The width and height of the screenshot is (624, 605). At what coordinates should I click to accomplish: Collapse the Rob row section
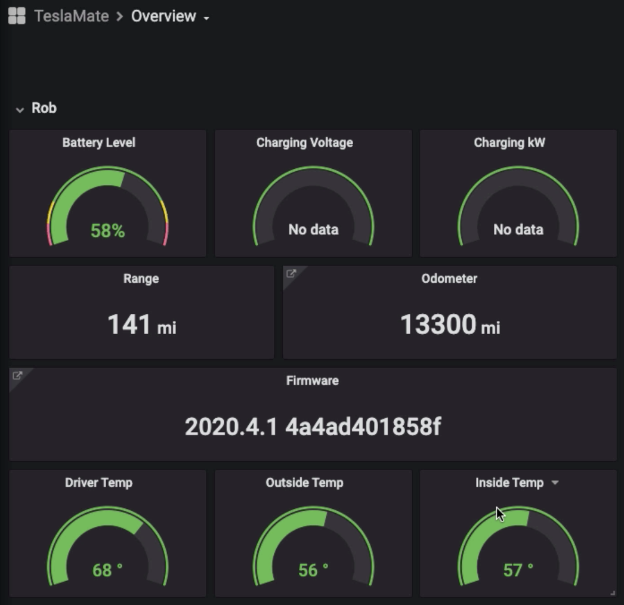pos(20,109)
